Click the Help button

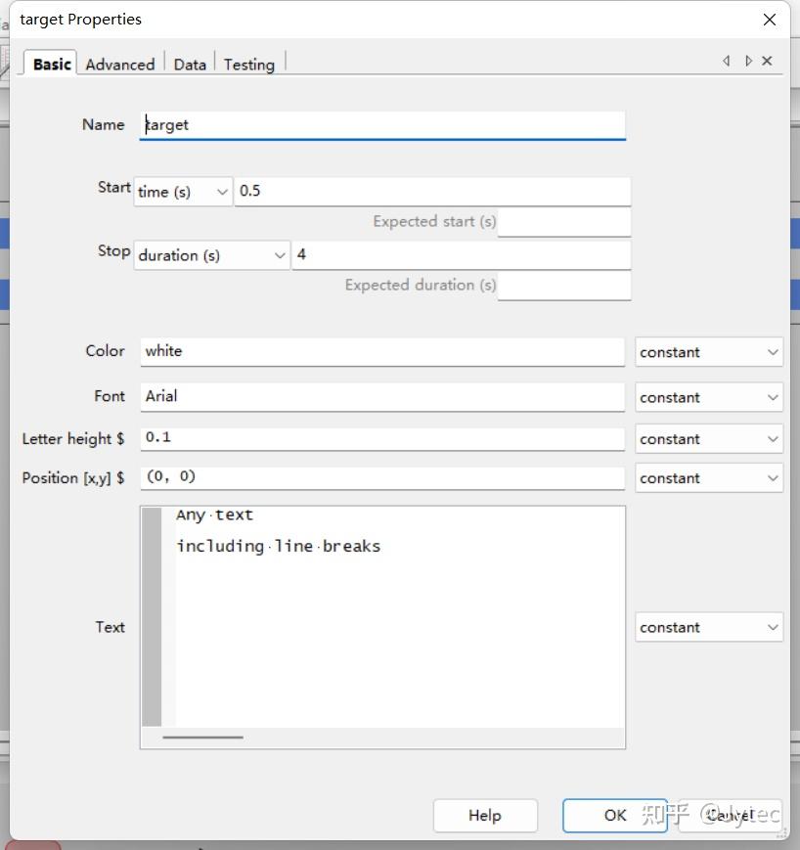coord(485,816)
